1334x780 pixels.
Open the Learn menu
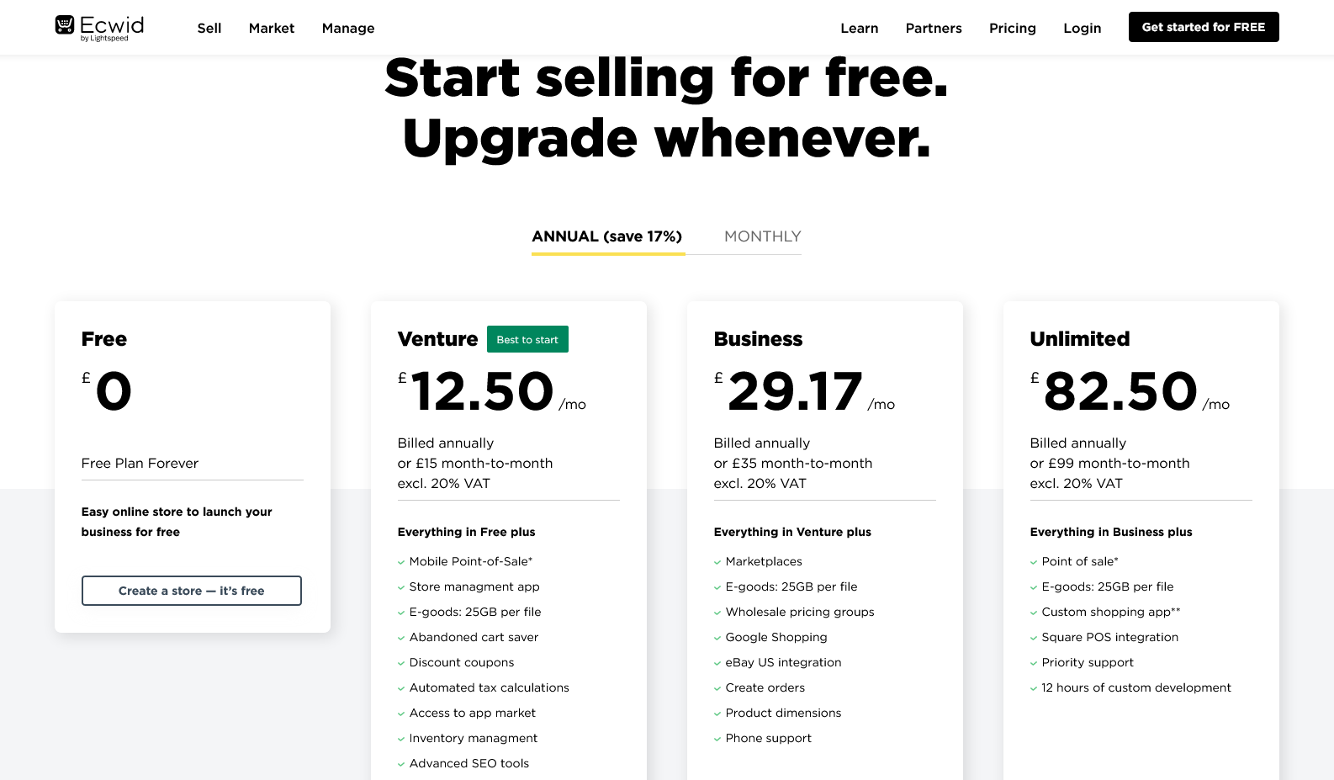coord(859,28)
